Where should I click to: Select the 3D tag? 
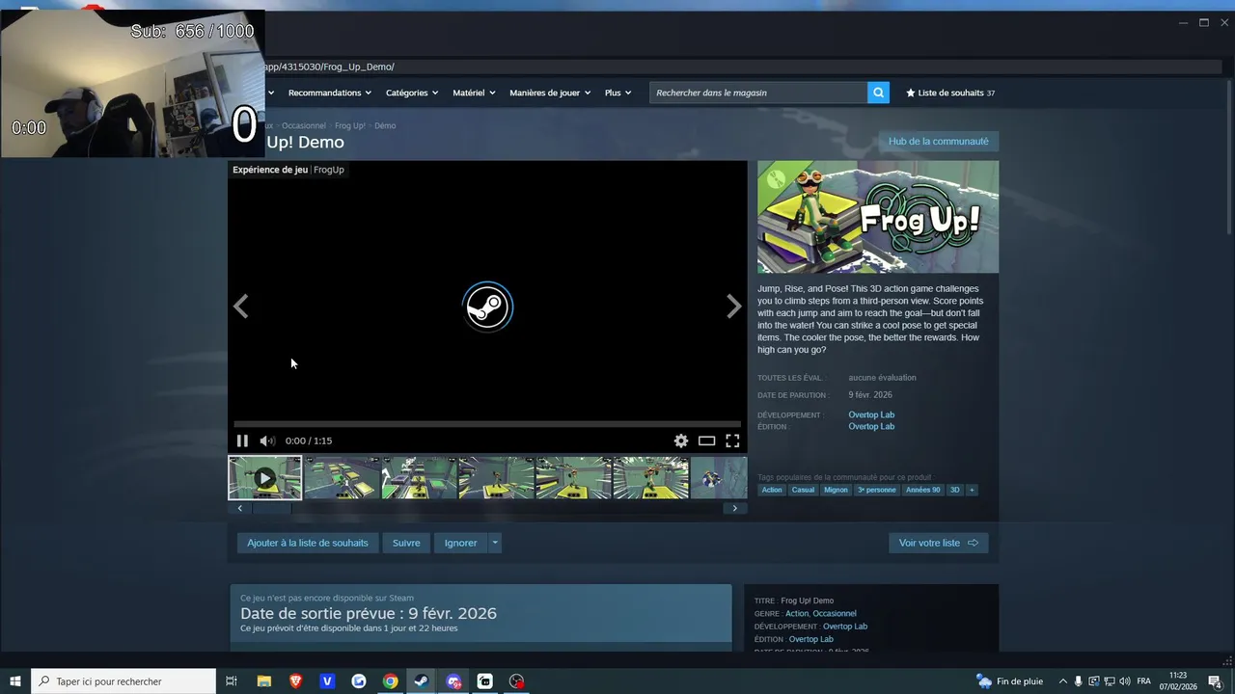(955, 490)
